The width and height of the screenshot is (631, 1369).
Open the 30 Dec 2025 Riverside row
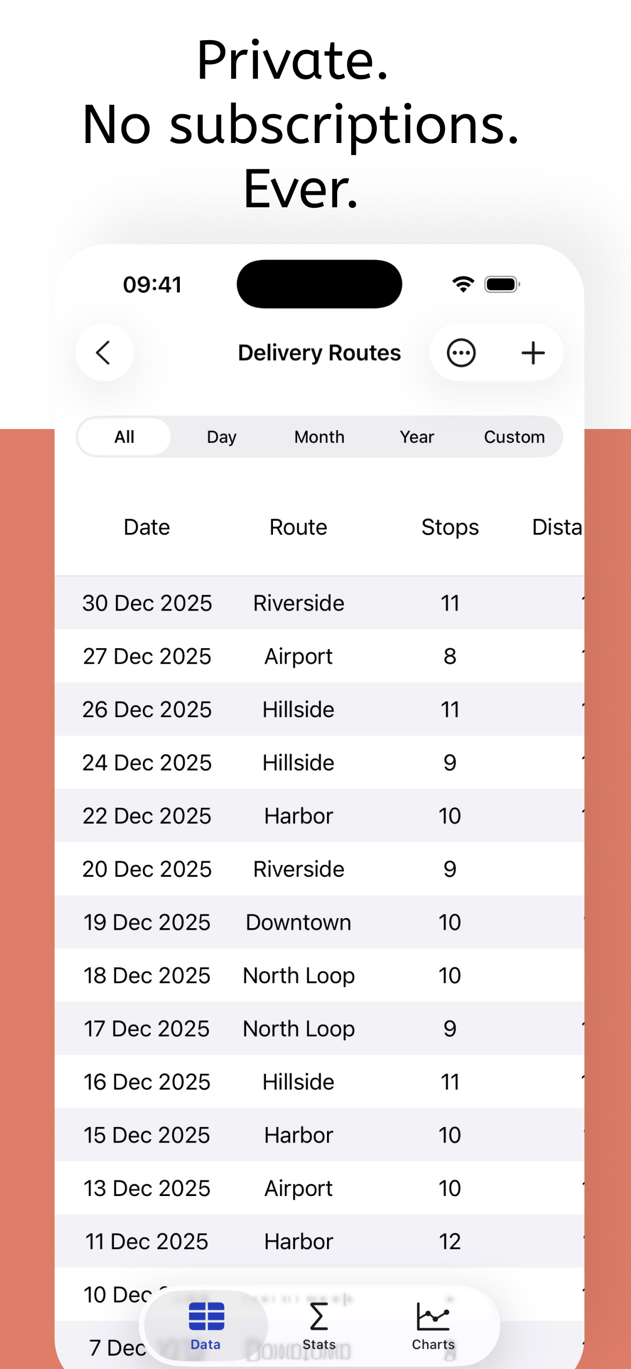point(320,603)
